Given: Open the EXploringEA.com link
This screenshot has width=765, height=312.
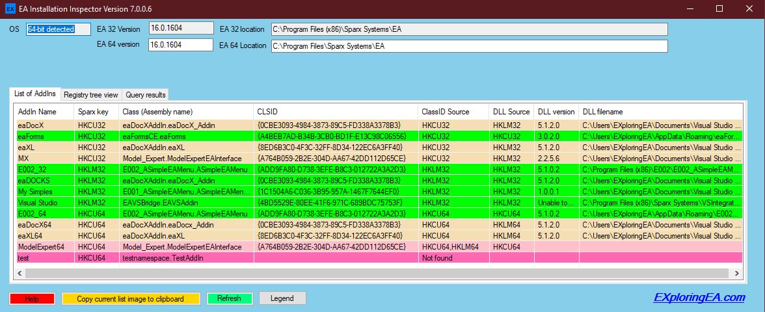Looking at the screenshot, I should (699, 298).
